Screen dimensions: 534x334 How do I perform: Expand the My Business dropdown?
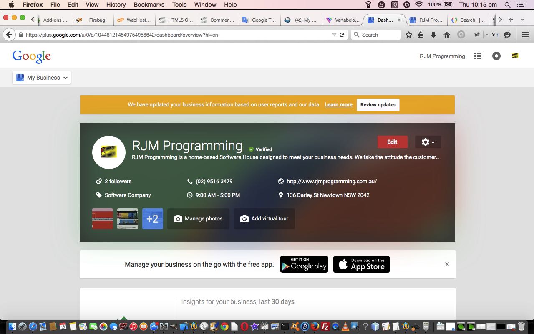[x=42, y=78]
